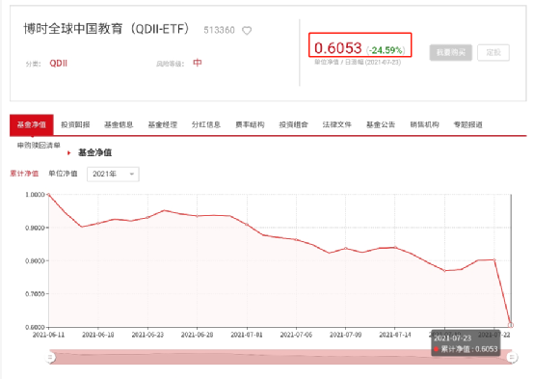View the 基金公告 tab
This screenshot has height=379, width=533.
[381, 124]
